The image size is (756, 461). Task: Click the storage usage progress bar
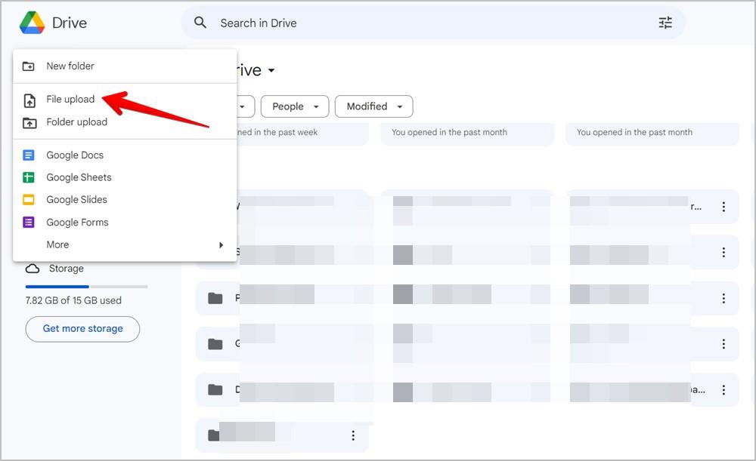(x=86, y=287)
